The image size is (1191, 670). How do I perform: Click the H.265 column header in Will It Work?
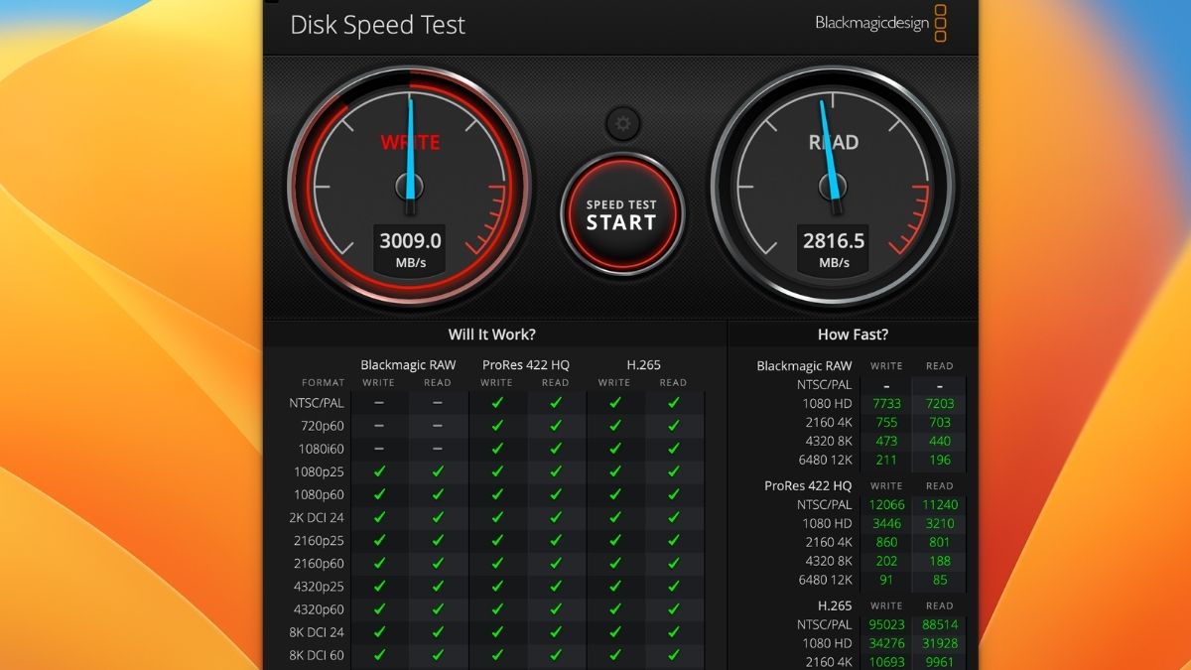643,365
